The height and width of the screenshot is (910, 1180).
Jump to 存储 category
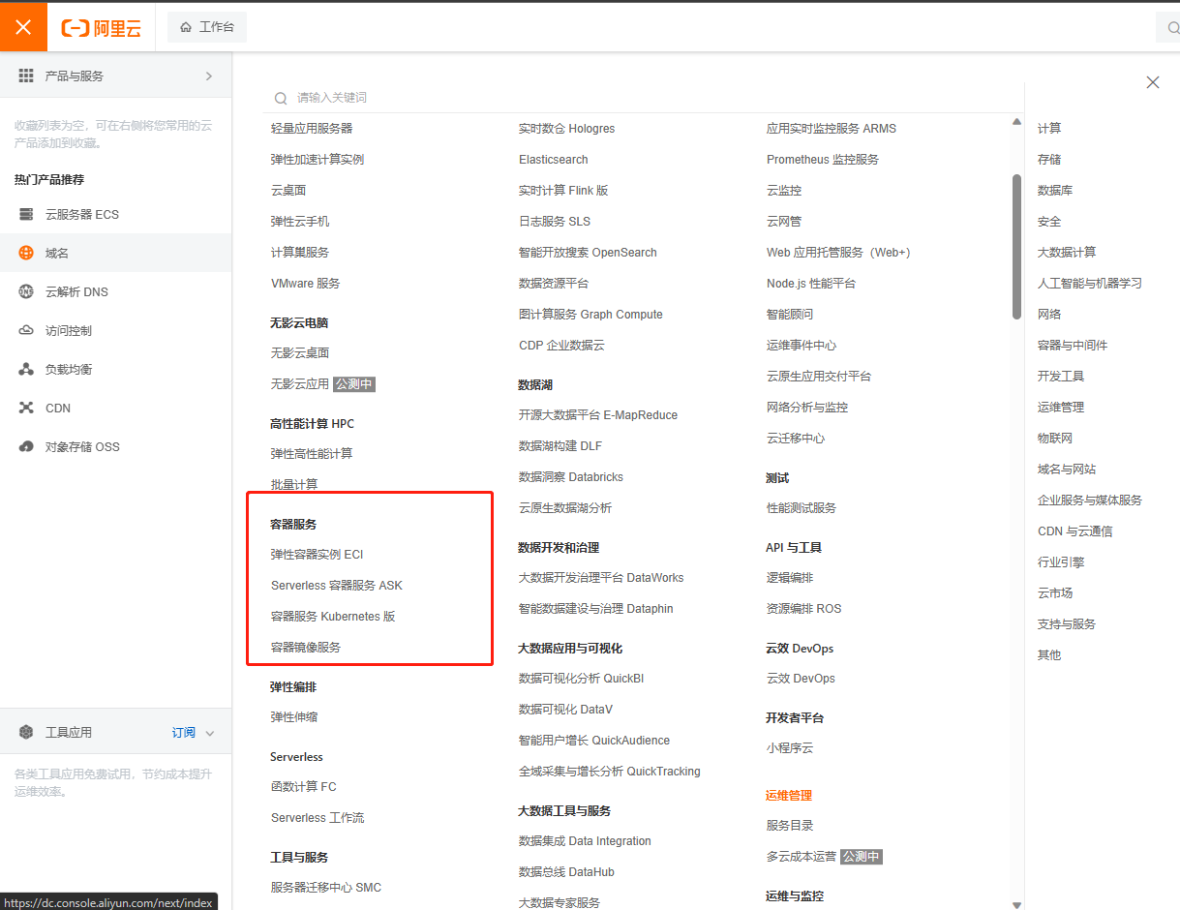1049,159
